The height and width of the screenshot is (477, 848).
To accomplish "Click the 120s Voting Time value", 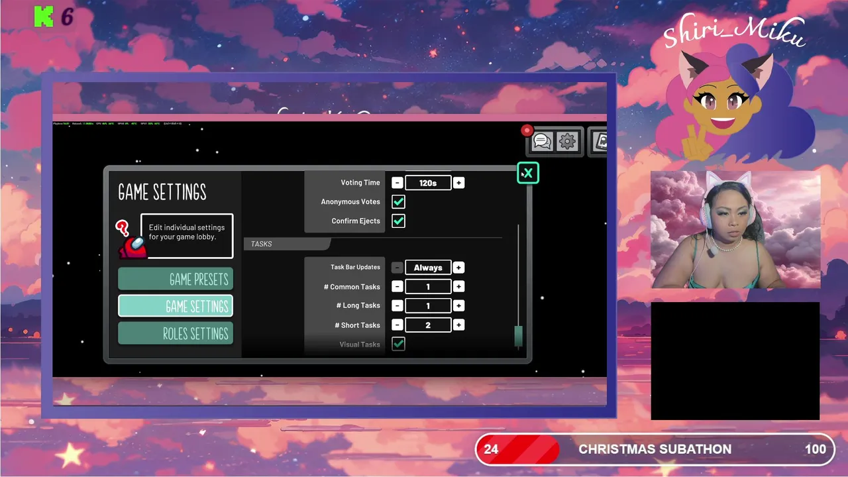I will (428, 183).
